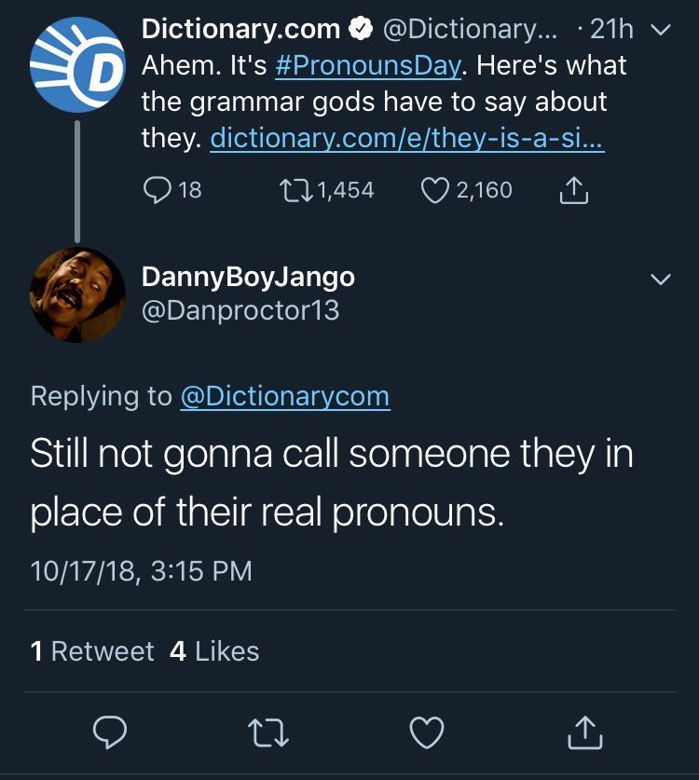View the 4 Likes list

click(214, 650)
